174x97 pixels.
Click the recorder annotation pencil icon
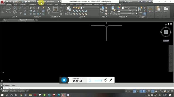coord(111,80)
